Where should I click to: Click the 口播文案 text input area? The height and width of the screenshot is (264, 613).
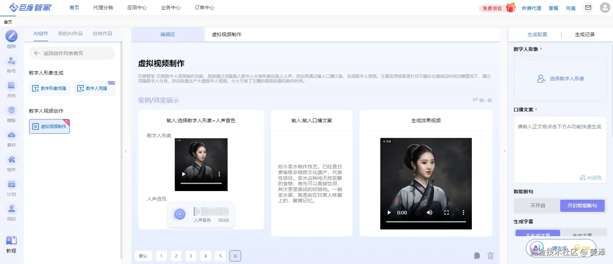tap(560, 149)
